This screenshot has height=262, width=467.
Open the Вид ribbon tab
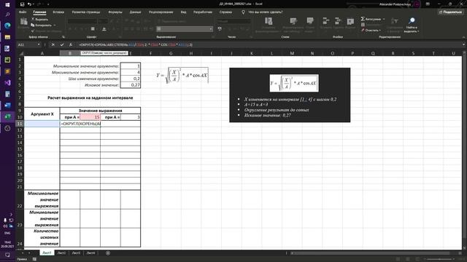183,12
